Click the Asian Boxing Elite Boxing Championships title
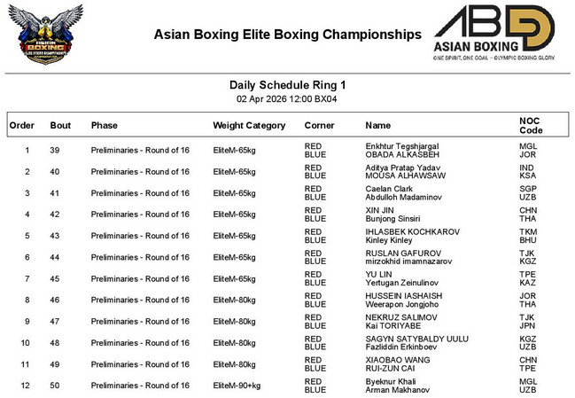 click(287, 35)
